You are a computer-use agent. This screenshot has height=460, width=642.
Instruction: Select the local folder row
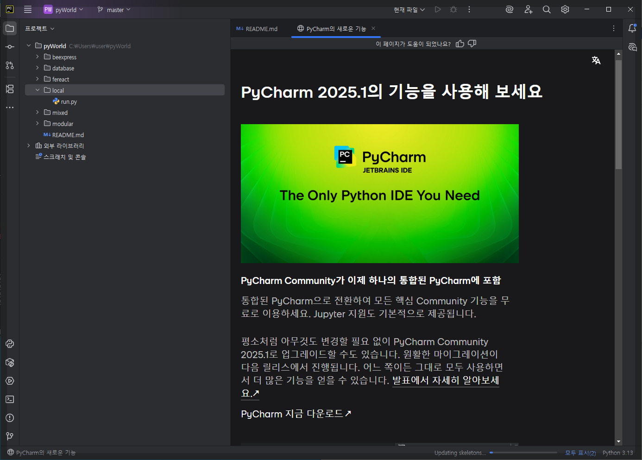tap(125, 90)
